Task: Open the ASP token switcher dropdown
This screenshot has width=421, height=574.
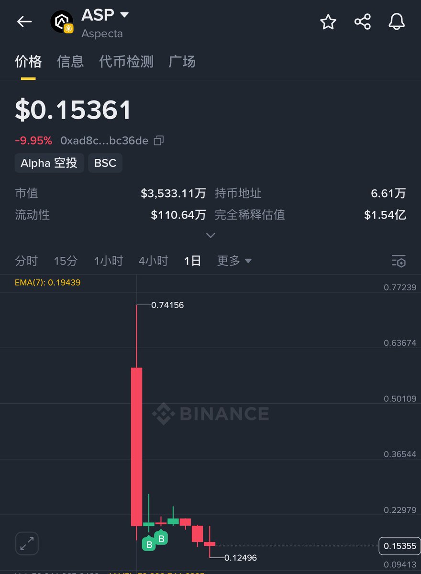Action: (124, 15)
